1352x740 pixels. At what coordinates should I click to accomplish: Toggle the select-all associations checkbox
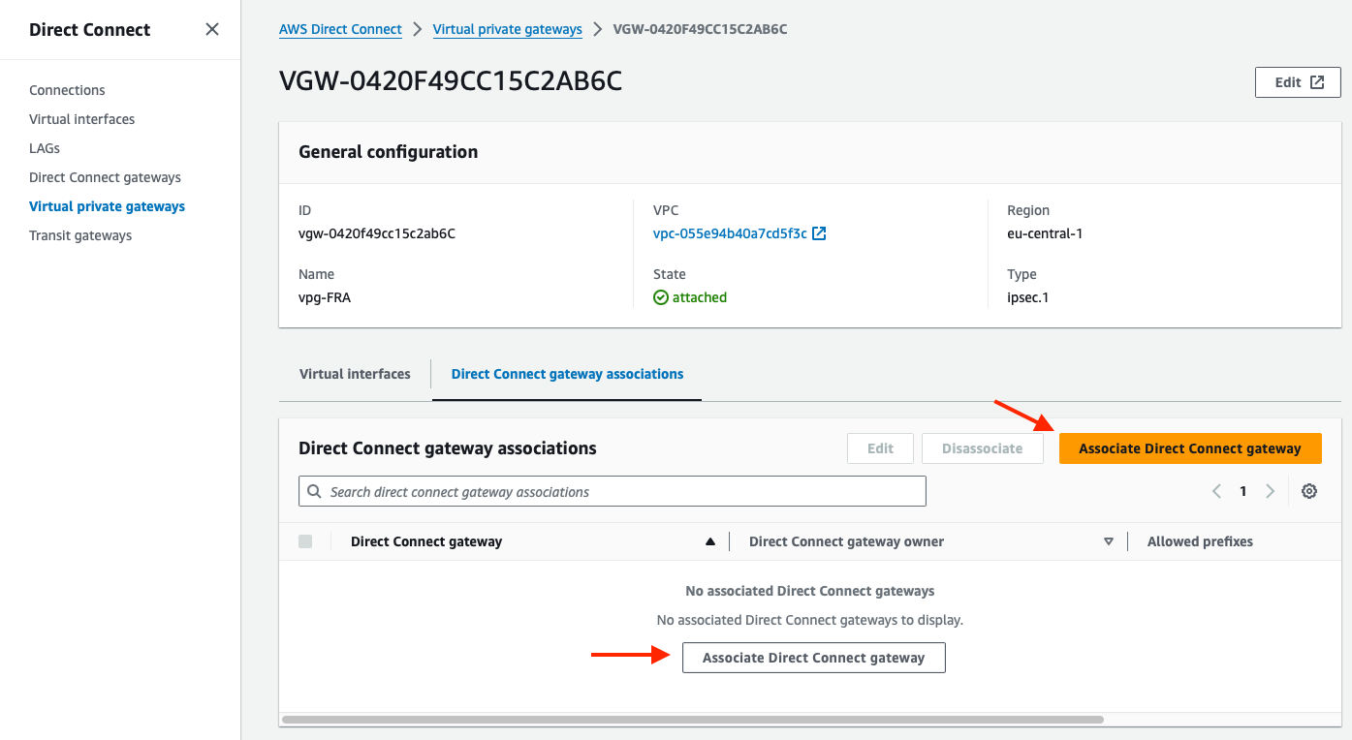click(305, 541)
